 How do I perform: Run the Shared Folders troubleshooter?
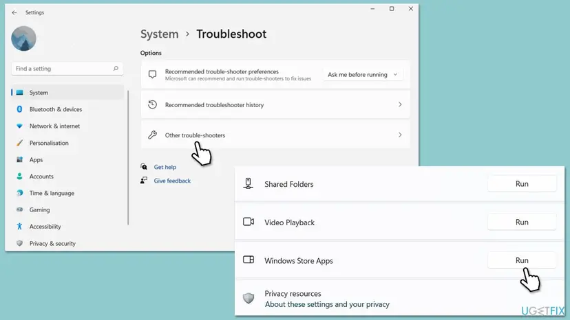522,184
